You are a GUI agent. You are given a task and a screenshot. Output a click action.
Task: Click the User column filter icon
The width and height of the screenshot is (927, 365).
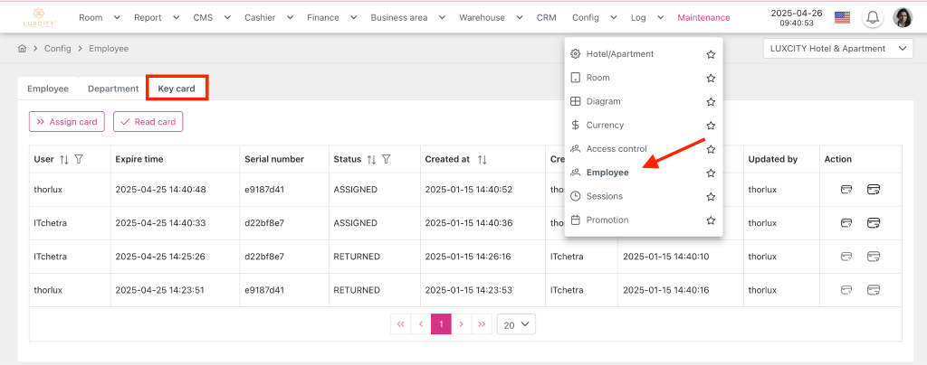(x=79, y=159)
